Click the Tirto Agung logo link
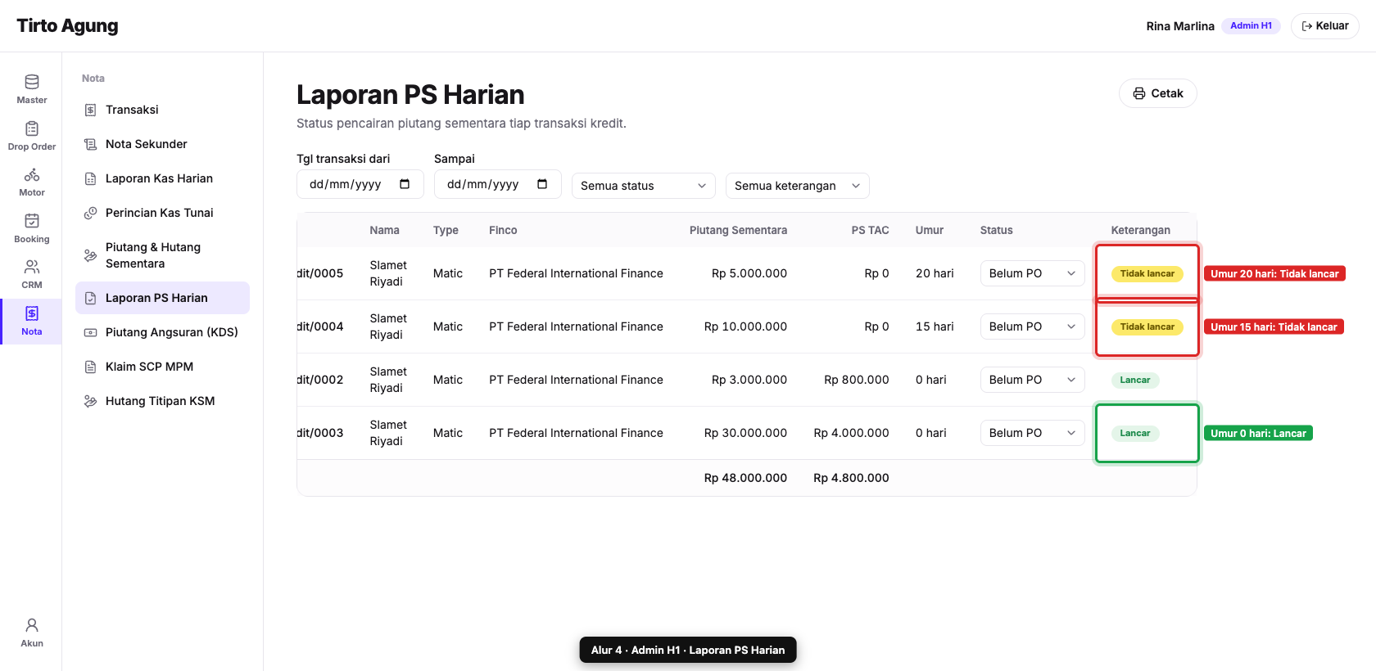Screen dimensions: 1376x671 (67, 25)
